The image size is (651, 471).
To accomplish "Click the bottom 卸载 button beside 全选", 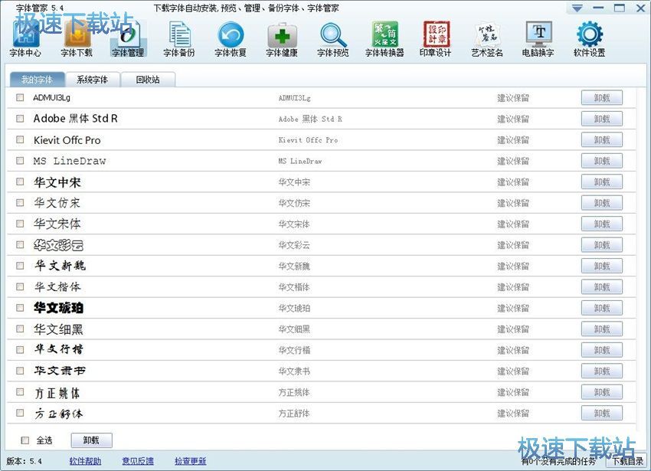I will tap(91, 440).
